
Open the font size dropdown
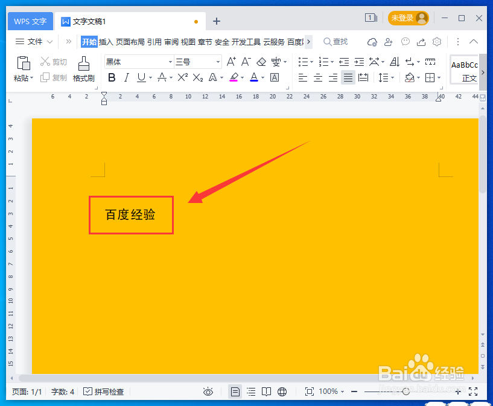218,62
